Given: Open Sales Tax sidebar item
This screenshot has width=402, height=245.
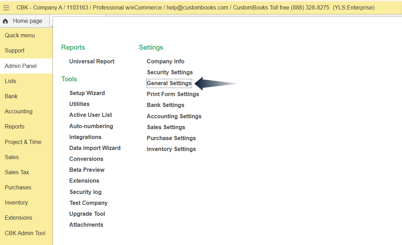Looking at the screenshot, I should [17, 172].
